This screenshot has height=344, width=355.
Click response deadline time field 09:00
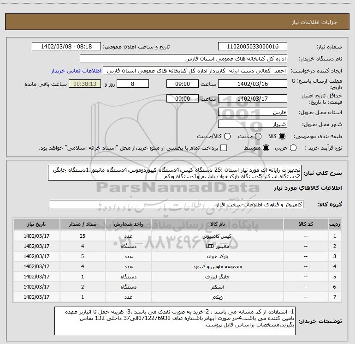click(183, 84)
